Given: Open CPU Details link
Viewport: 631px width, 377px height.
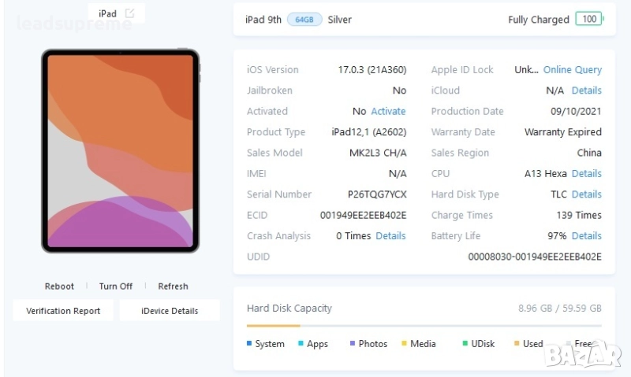Looking at the screenshot, I should click(x=586, y=173).
